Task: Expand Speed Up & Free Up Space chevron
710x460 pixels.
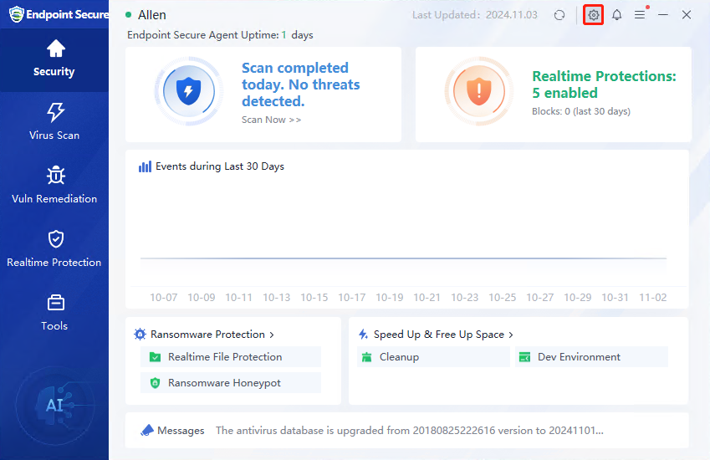Action: point(511,335)
